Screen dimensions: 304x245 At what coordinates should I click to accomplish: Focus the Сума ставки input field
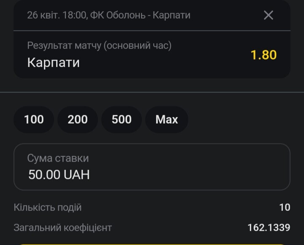click(x=152, y=167)
